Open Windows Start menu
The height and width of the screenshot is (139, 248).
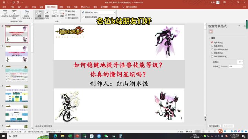[x=3, y=136]
